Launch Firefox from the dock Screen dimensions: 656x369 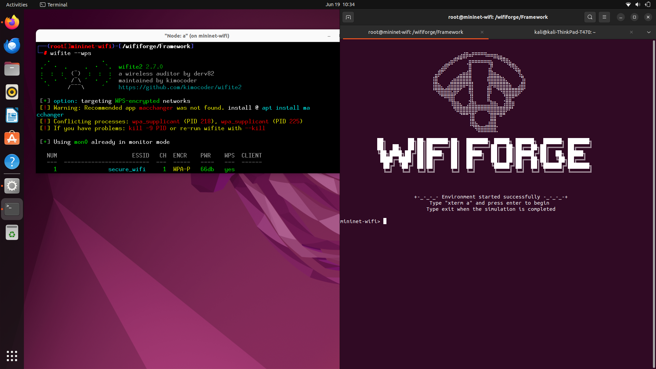click(x=12, y=23)
